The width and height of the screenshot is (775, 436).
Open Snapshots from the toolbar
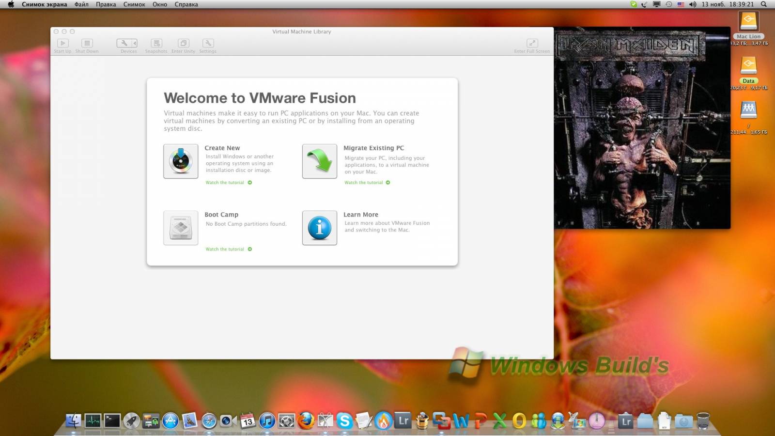[x=156, y=43]
